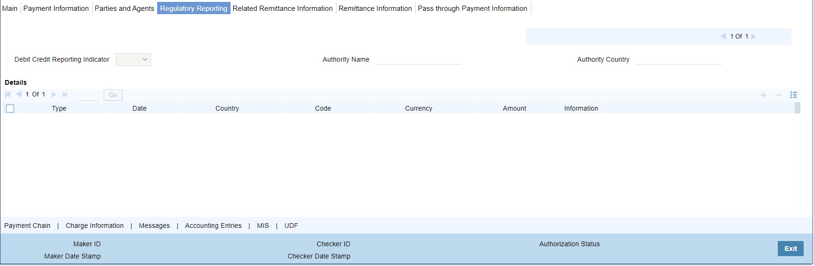Open the Charge Information link
The width and height of the screenshot is (814, 266).
coord(95,226)
